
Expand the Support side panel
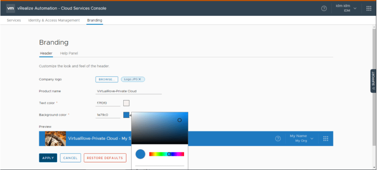point(373,81)
